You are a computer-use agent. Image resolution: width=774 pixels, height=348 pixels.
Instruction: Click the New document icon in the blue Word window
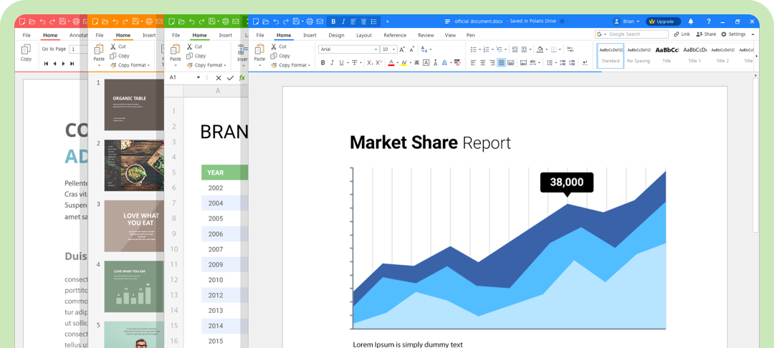pyautogui.click(x=256, y=21)
